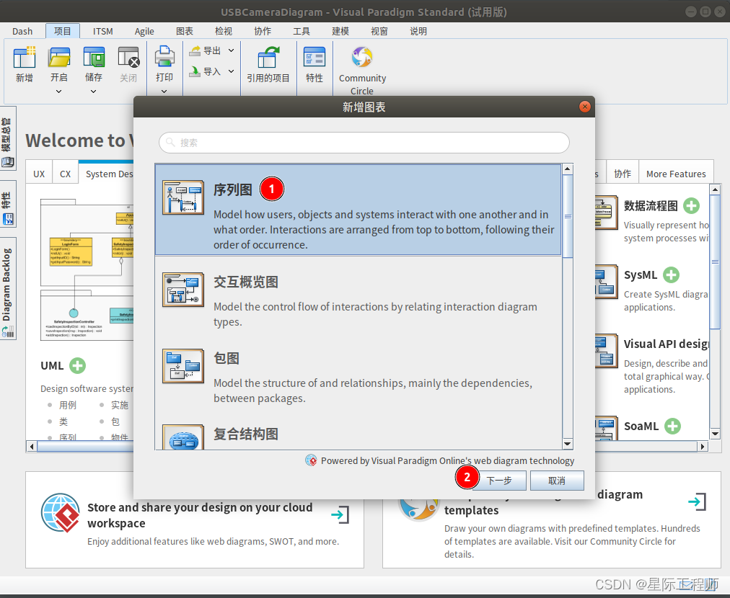Select the 包图 package diagram icon
Viewport: 730px width, 598px height.
coord(183,366)
